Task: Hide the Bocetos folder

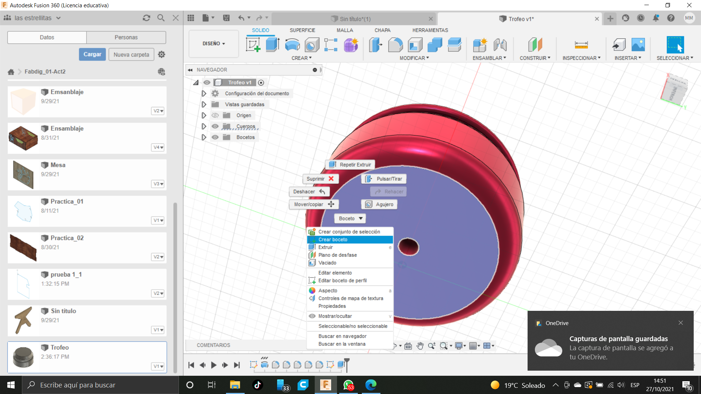Action: tap(215, 137)
